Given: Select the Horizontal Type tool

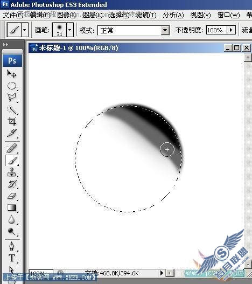Looking at the screenshot, I should (x=12, y=258).
